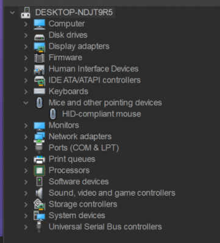Expand Universal Serial Bus controllers
Image resolution: width=220 pixels, height=243 pixels.
click(26, 227)
